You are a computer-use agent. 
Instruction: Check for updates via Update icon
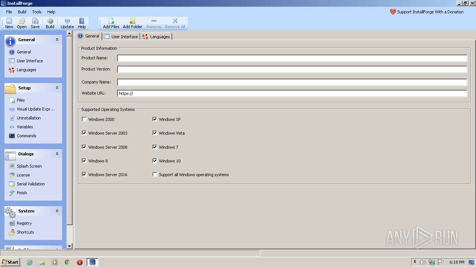tap(67, 23)
